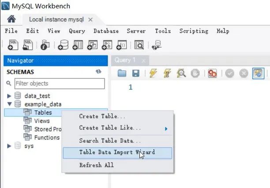Open the Scripting menu
270x188 pixels.
click(194, 31)
